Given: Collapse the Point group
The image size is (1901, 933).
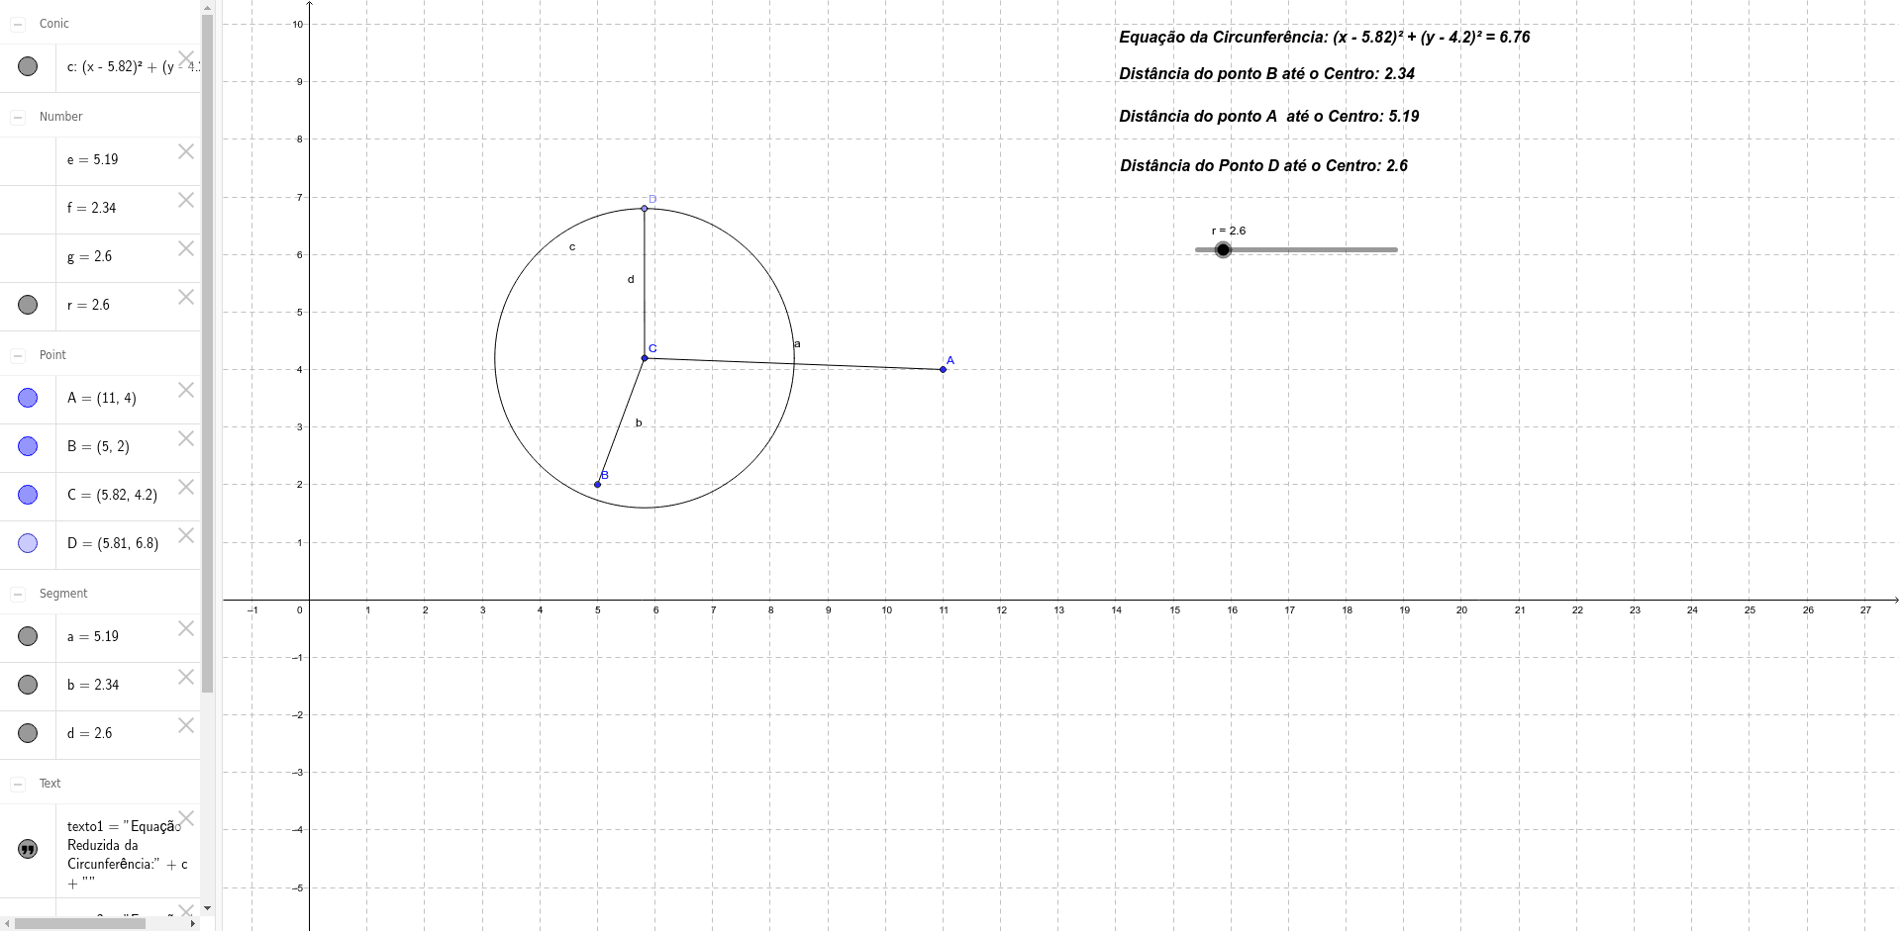Looking at the screenshot, I should (x=18, y=355).
